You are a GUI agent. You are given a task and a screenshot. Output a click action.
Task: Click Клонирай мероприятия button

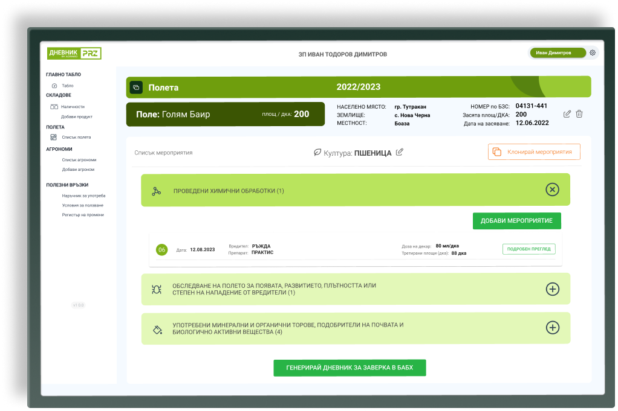[534, 152]
